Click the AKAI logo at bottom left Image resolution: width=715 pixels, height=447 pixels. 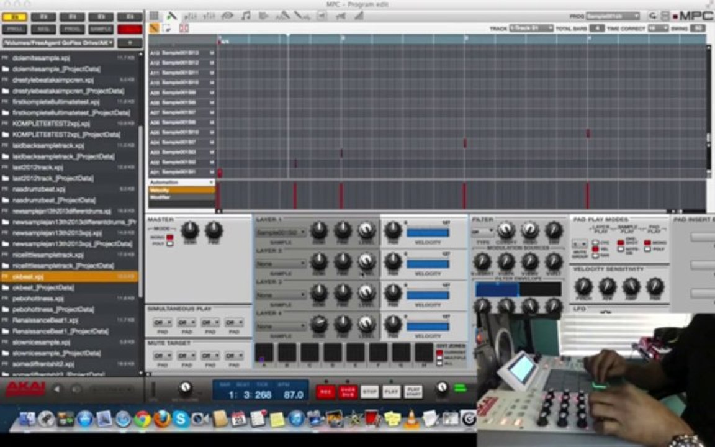click(25, 389)
